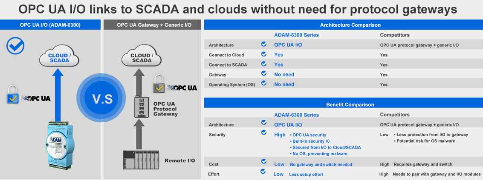Click the ADAM module product image
Viewport: 483px width, 180px height.
[x=59, y=146]
